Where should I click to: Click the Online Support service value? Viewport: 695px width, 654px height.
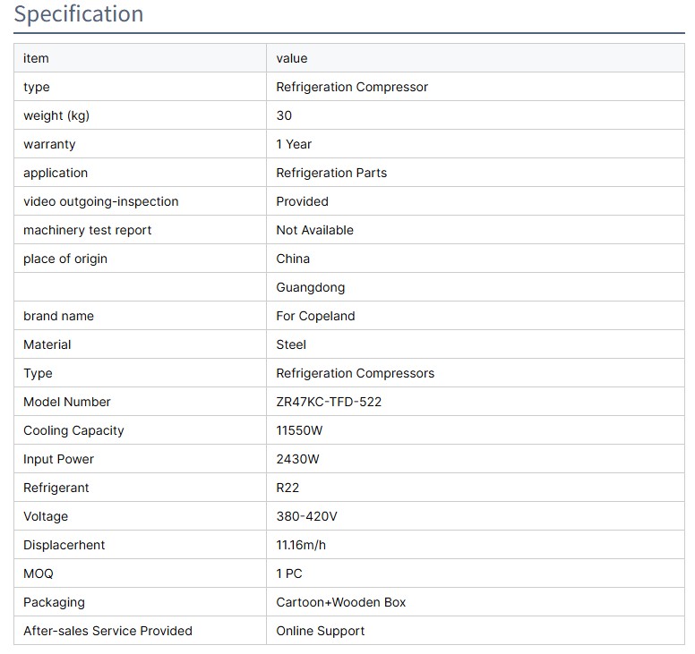pyautogui.click(x=320, y=631)
